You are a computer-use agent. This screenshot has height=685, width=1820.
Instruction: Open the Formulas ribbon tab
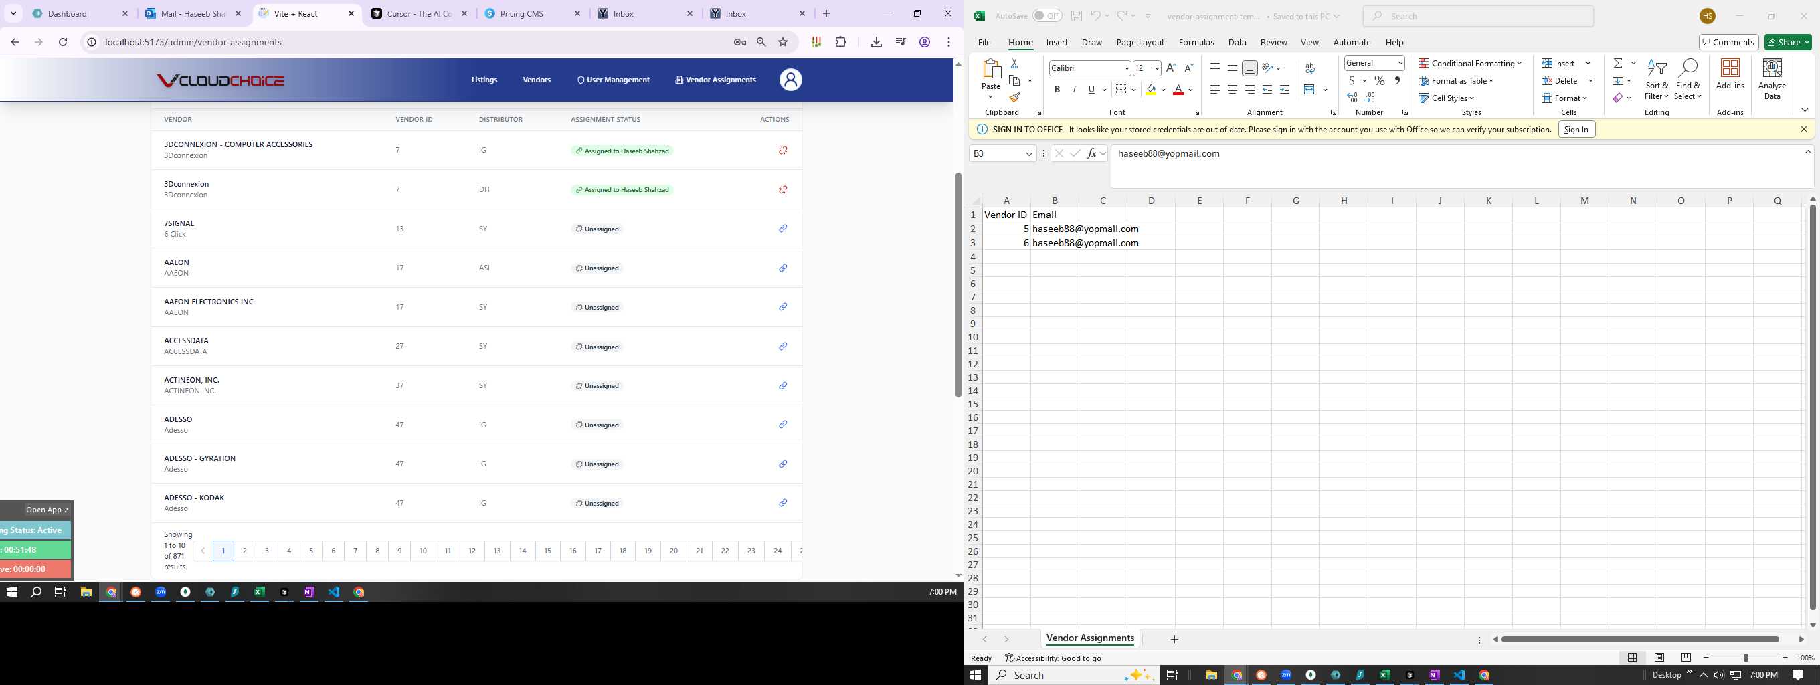coord(1196,42)
